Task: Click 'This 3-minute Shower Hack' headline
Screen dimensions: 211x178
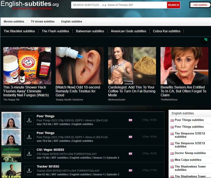Action: coord(26,91)
